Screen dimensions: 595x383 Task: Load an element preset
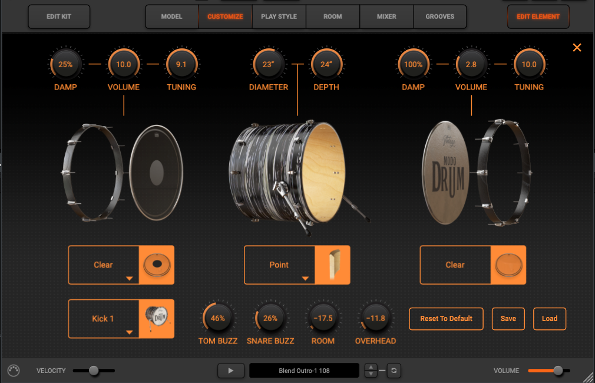(550, 319)
